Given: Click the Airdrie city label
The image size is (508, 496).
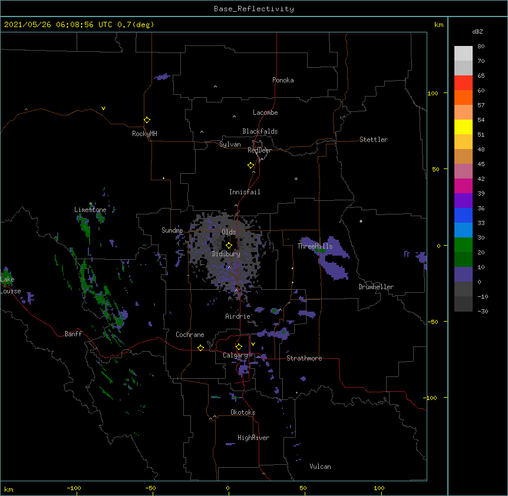Looking at the screenshot, I should pyautogui.click(x=237, y=316).
